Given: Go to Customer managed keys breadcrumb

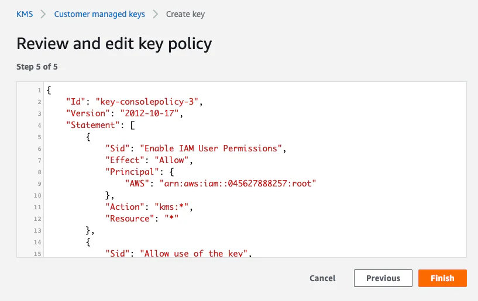Looking at the screenshot, I should [99, 14].
